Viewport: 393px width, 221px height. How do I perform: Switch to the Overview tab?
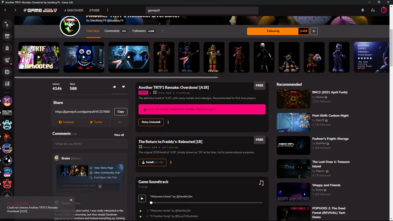coord(93,31)
